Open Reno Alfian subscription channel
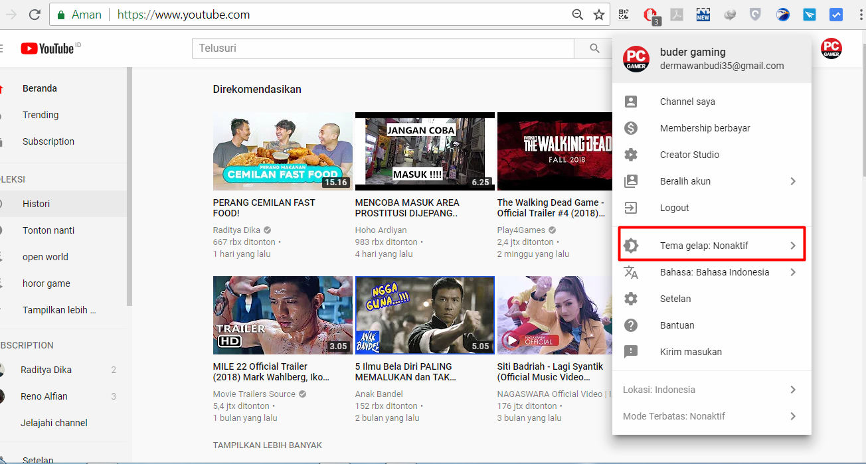Viewport: 866px width, 464px height. pos(63,396)
